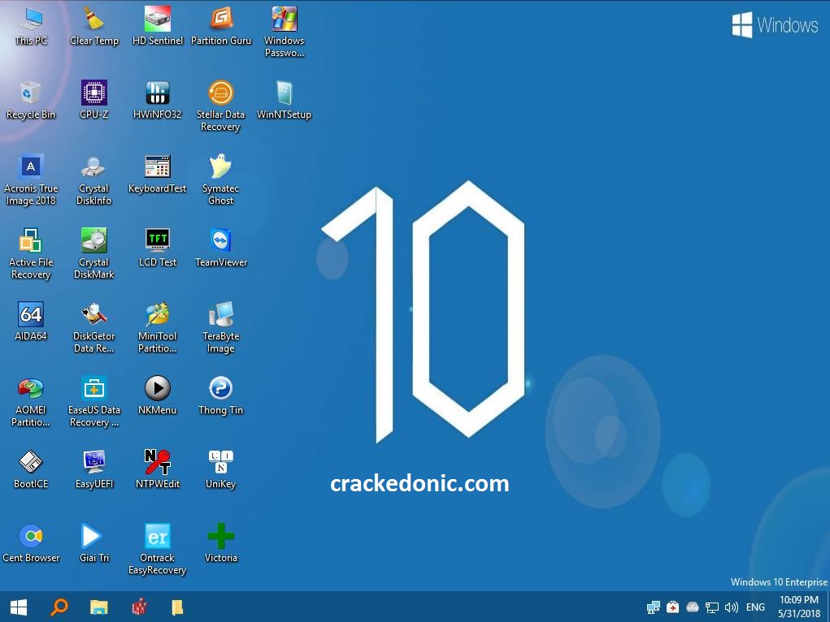Open the network connection tray icon
The image size is (830, 622).
pyautogui.click(x=712, y=607)
